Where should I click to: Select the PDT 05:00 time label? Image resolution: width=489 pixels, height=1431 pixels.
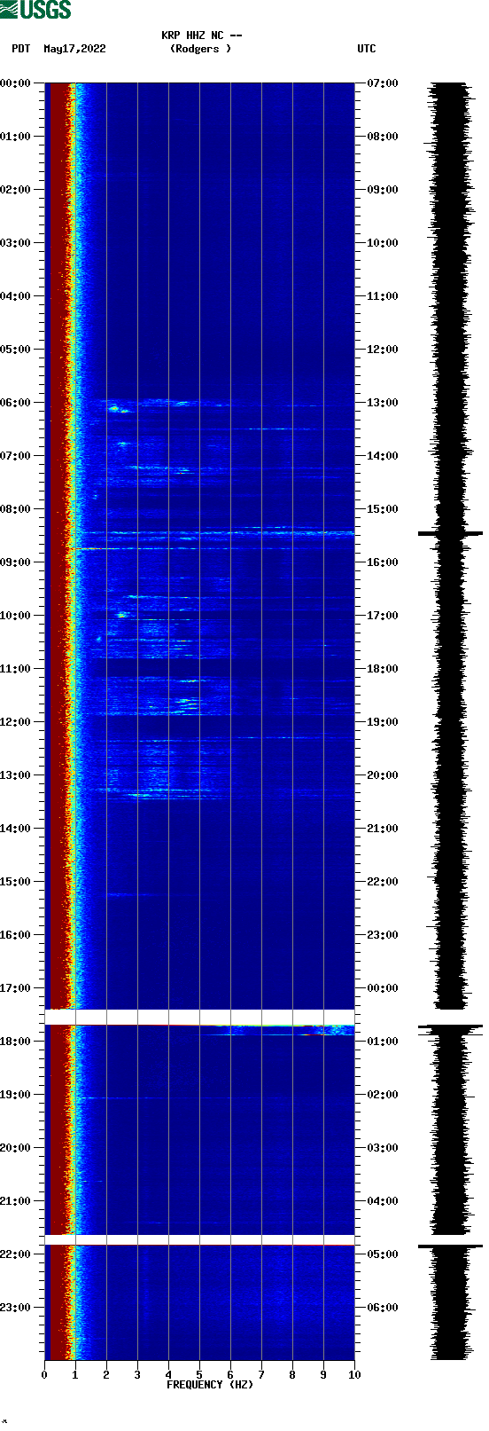pos(16,350)
